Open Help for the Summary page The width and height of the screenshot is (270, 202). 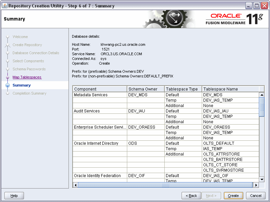pos(14,196)
